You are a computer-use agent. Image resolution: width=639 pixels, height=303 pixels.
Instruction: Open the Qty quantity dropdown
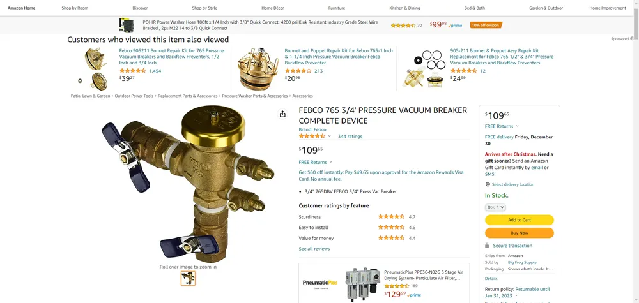pos(495,207)
